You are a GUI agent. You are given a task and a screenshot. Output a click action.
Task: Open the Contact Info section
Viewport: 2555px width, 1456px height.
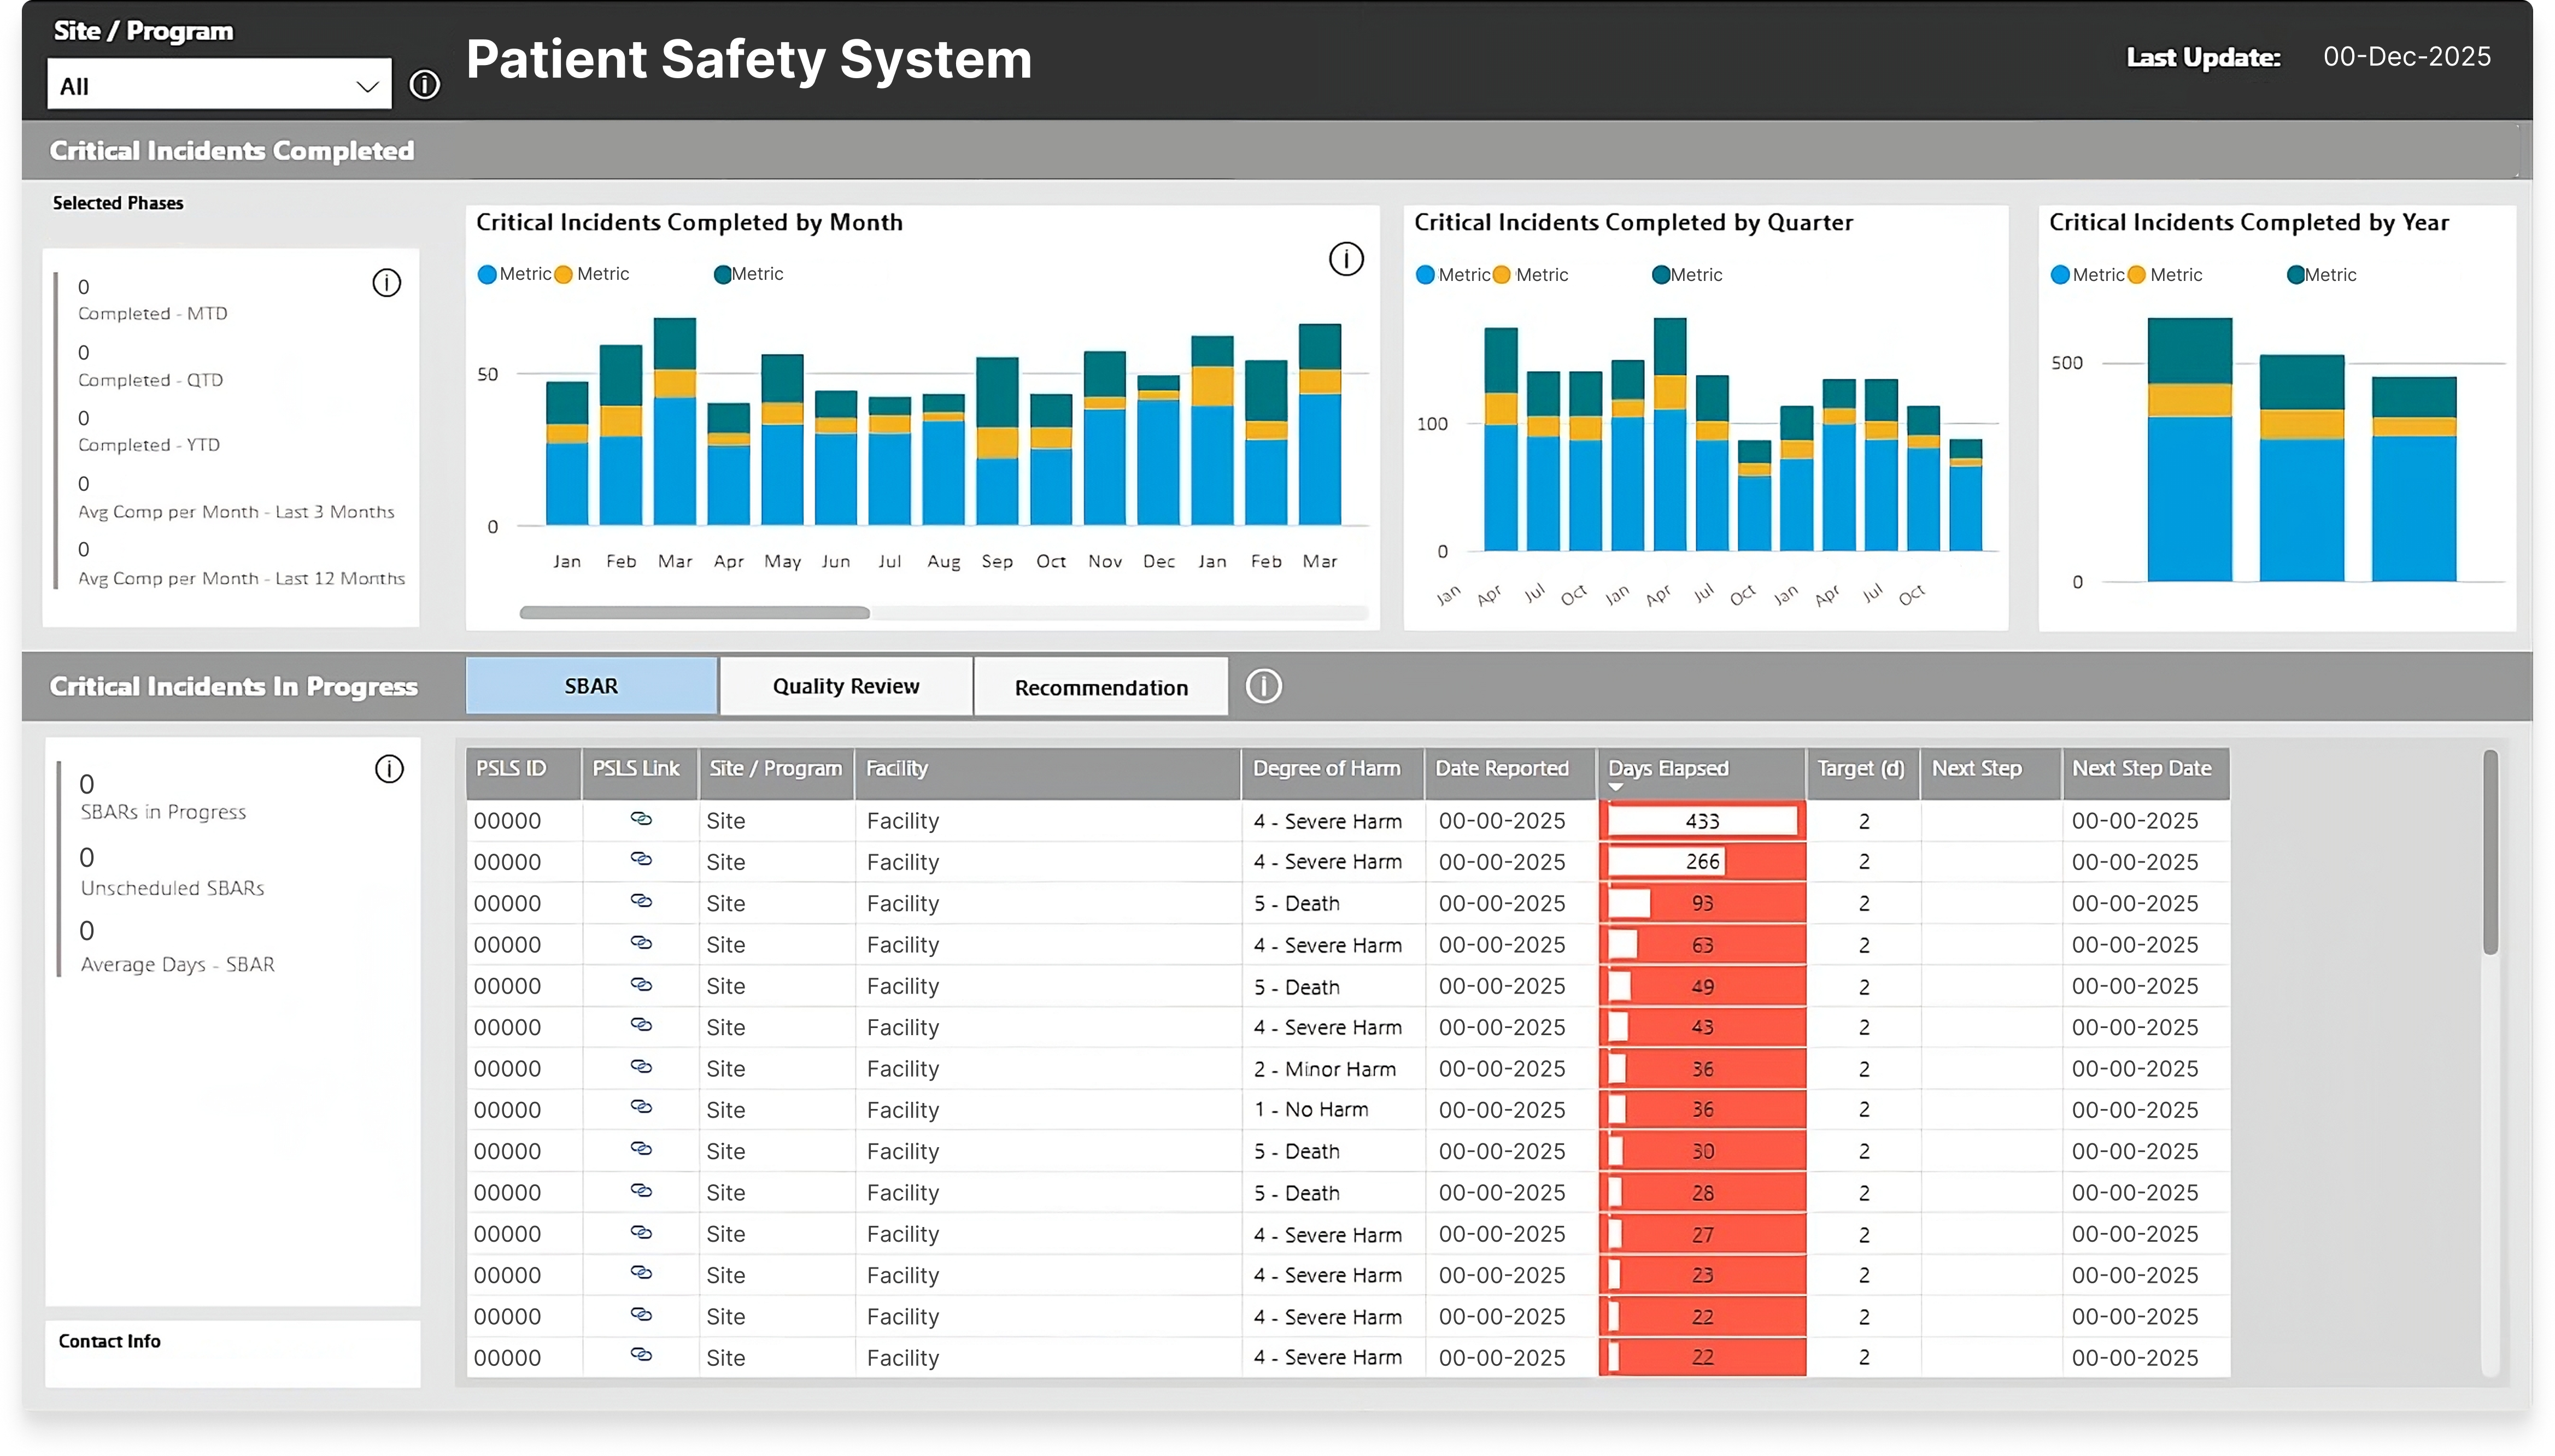[109, 1340]
